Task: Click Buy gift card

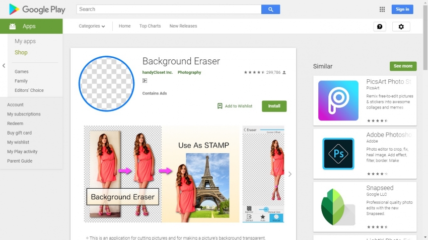Action: pyautogui.click(x=19, y=133)
